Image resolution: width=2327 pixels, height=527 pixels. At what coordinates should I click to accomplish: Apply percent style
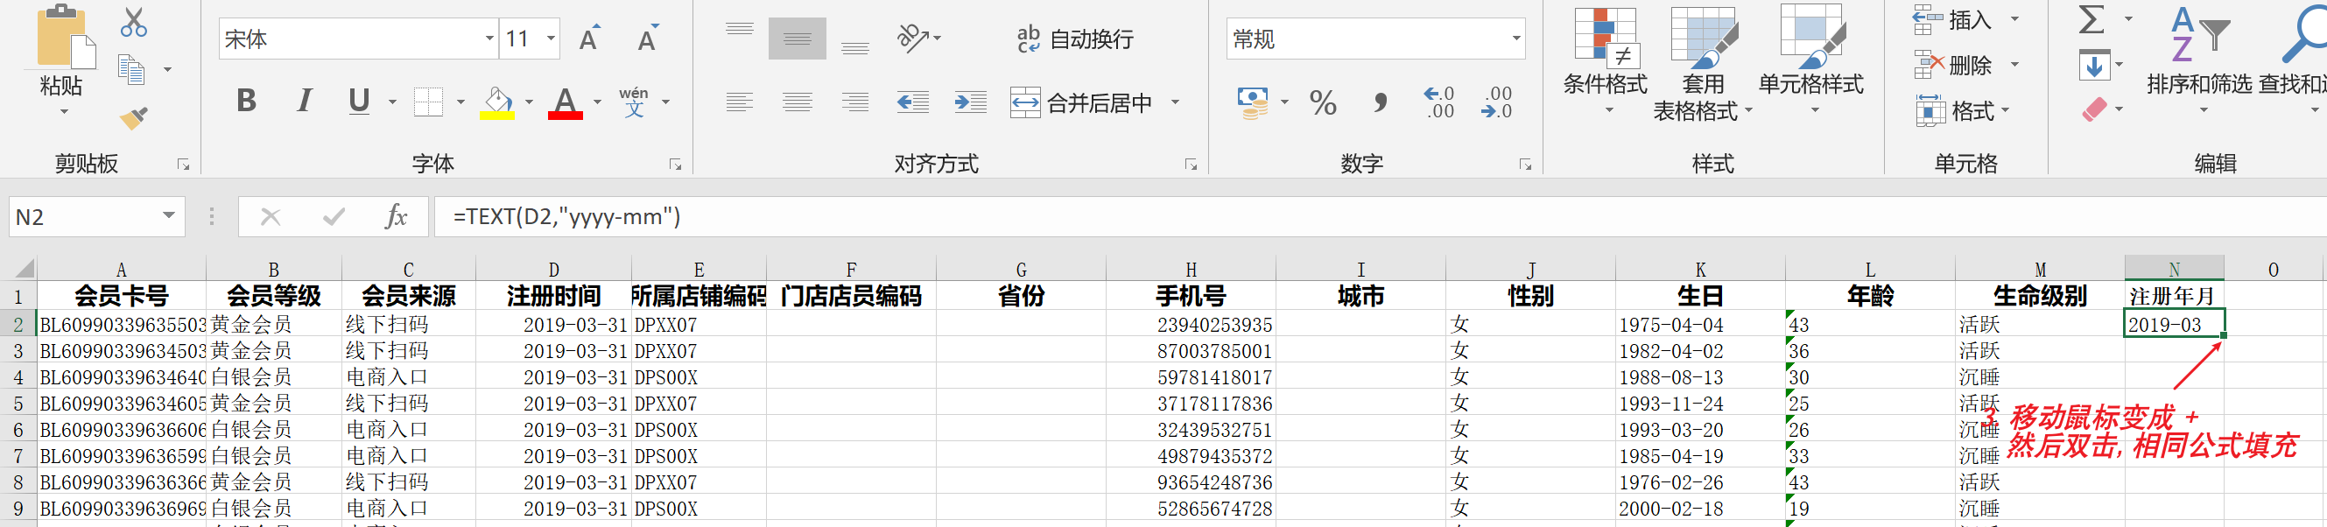(x=1323, y=103)
